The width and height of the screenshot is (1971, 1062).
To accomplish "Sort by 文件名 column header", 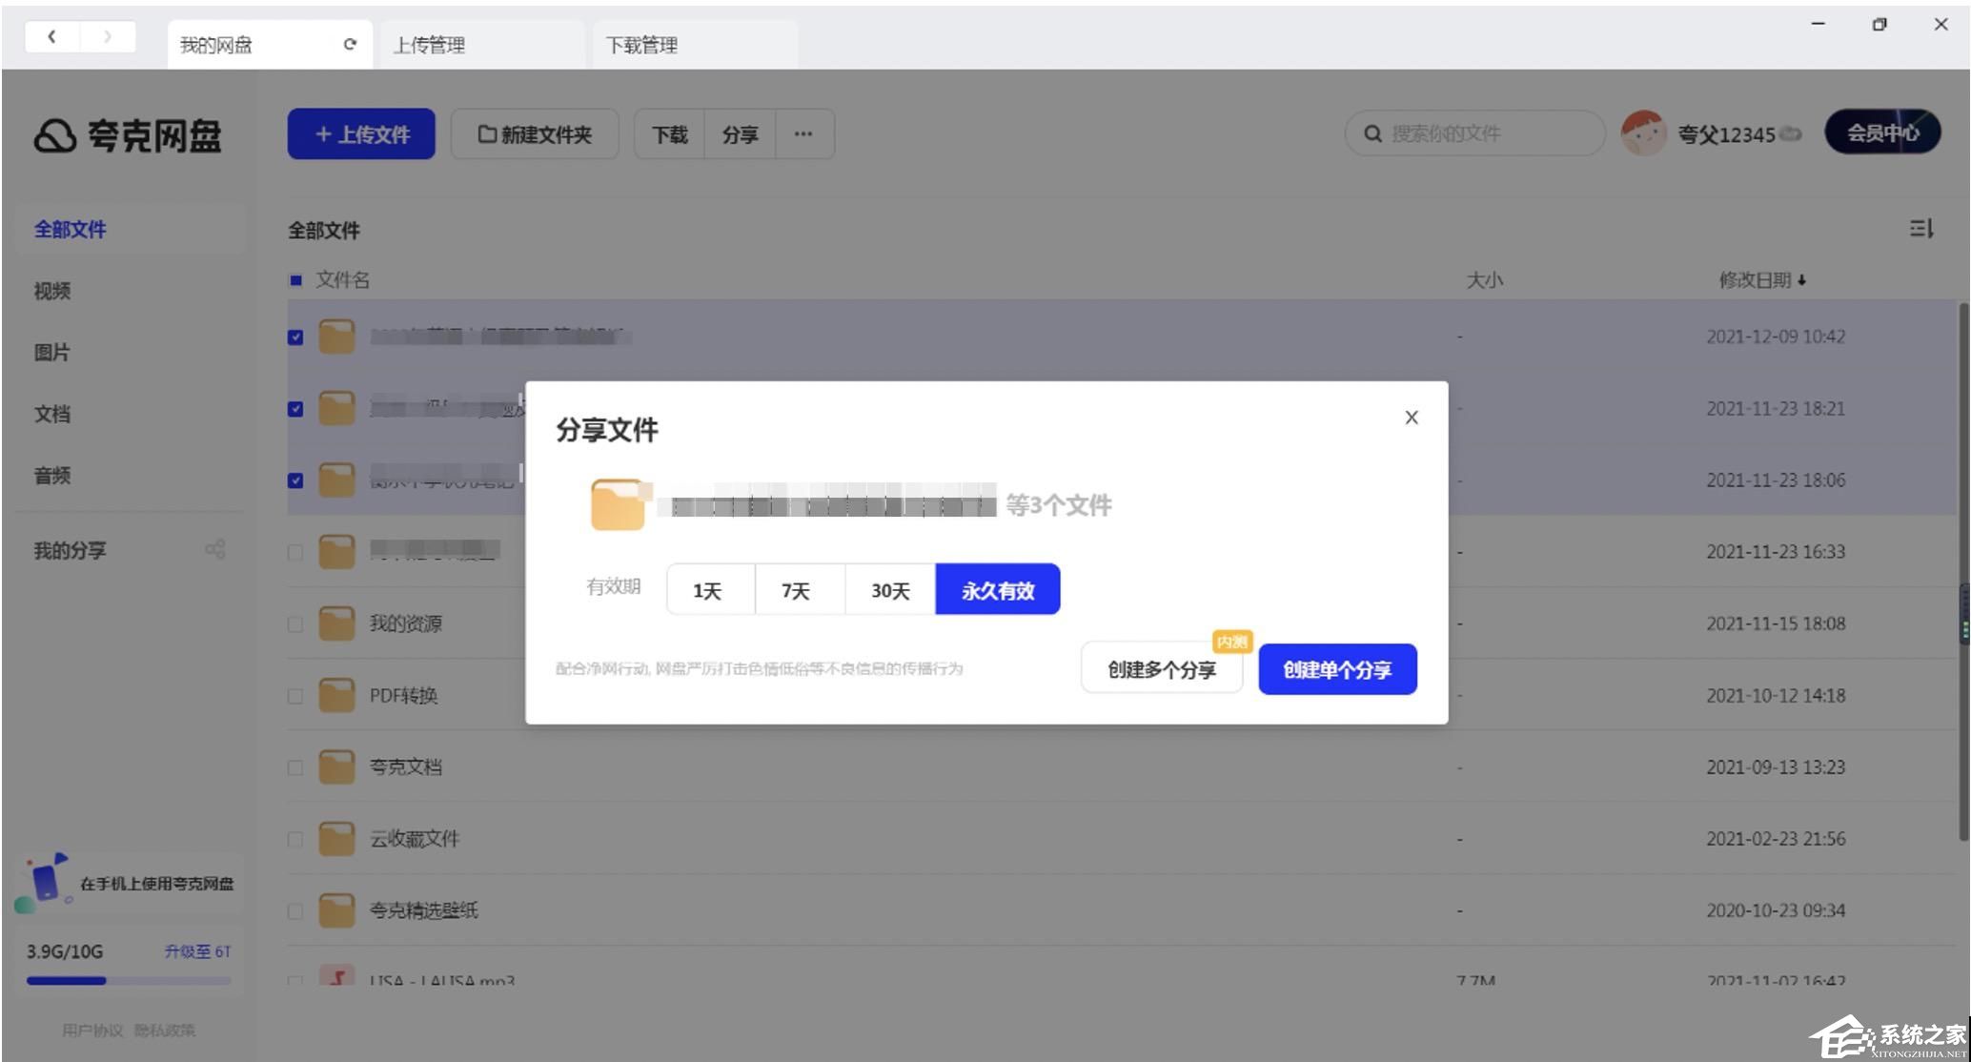I will pos(343,279).
